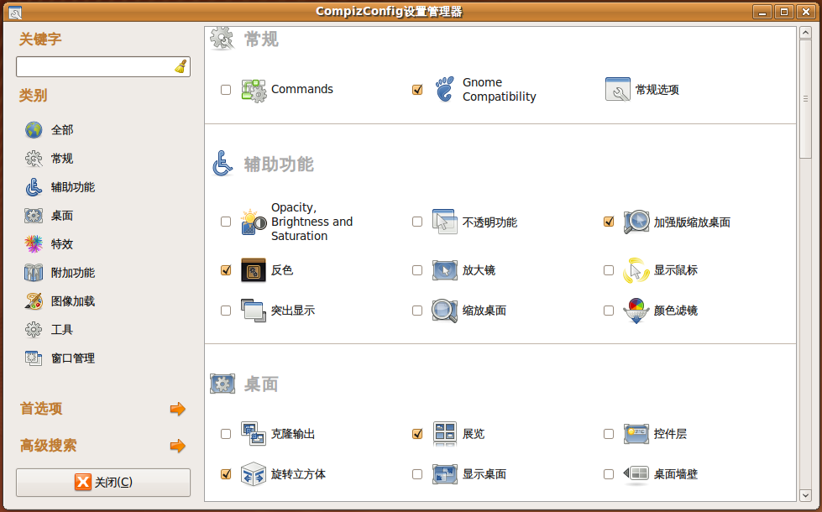Open the 常规选项 label
The width and height of the screenshot is (822, 512).
[657, 90]
